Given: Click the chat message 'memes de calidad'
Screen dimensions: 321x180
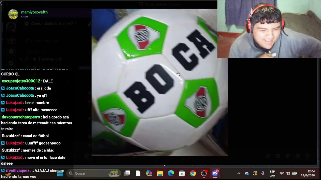Looking at the screenshot, I should tap(39, 150).
